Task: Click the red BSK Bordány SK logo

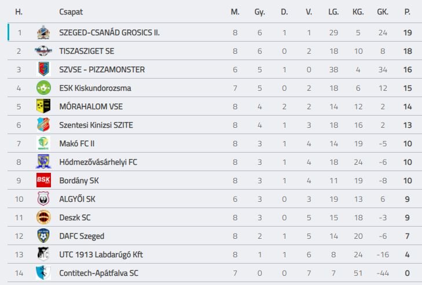Action: [43, 180]
